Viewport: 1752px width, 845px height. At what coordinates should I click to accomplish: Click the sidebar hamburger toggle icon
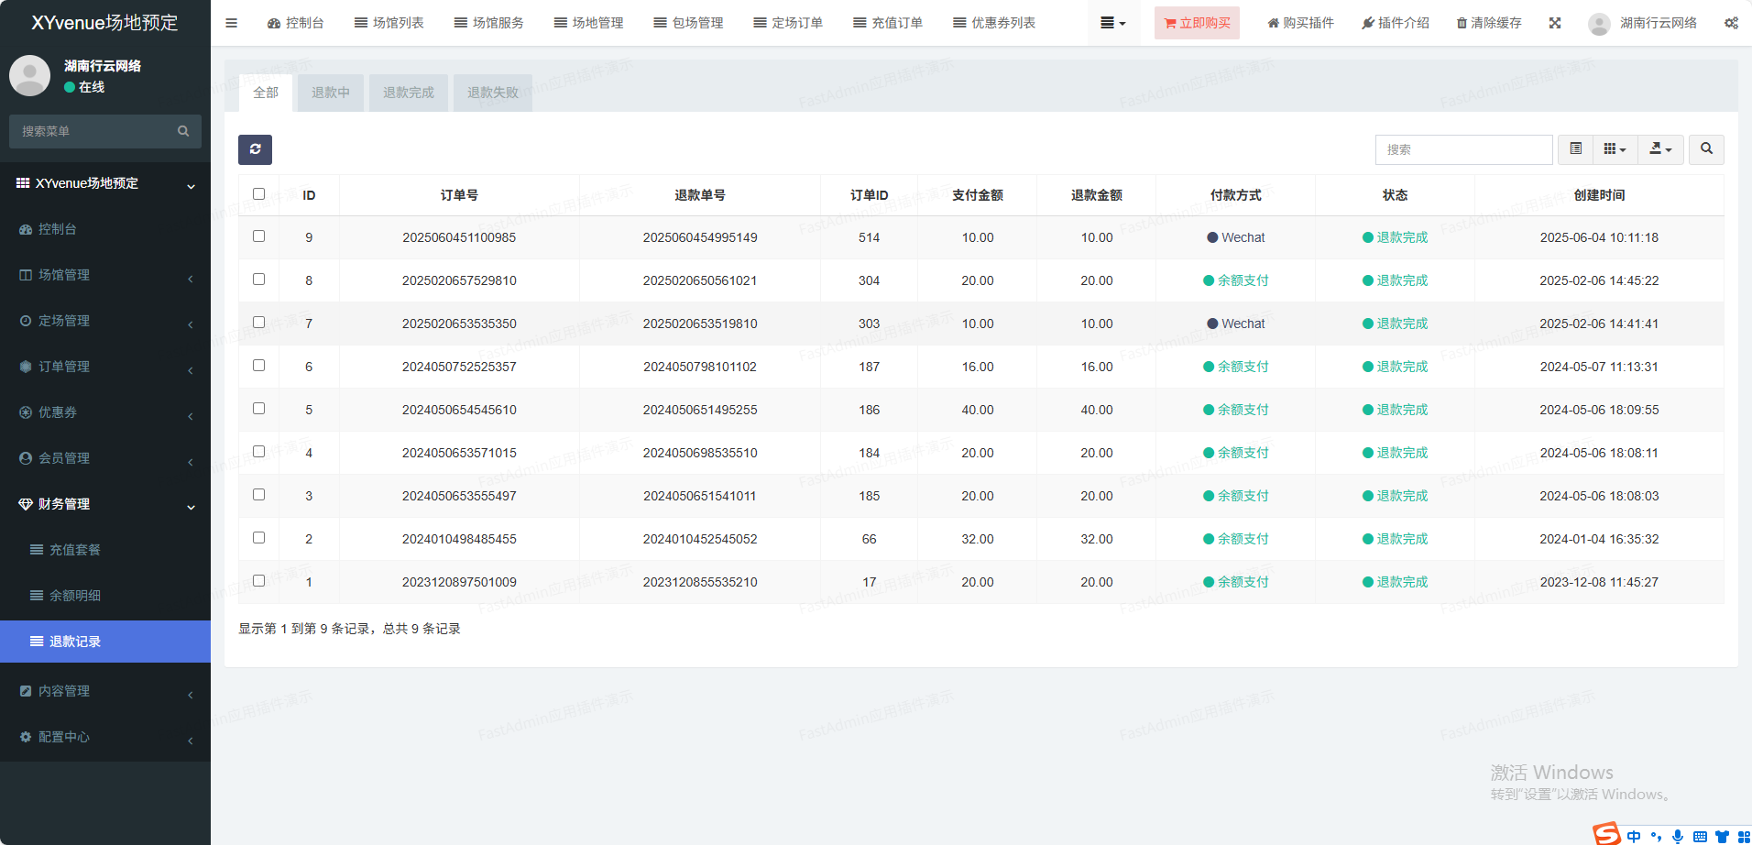point(231,23)
